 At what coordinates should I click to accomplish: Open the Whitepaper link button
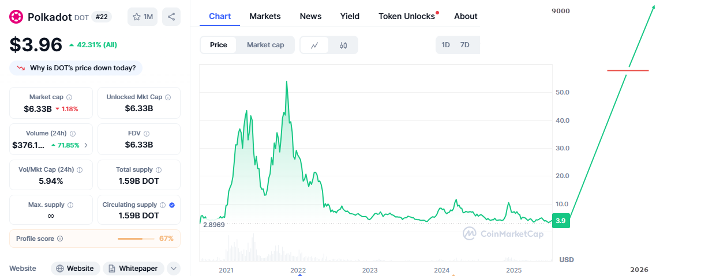(x=133, y=269)
